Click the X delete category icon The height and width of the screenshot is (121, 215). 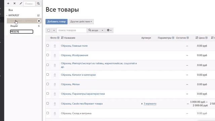click(x=14, y=3)
